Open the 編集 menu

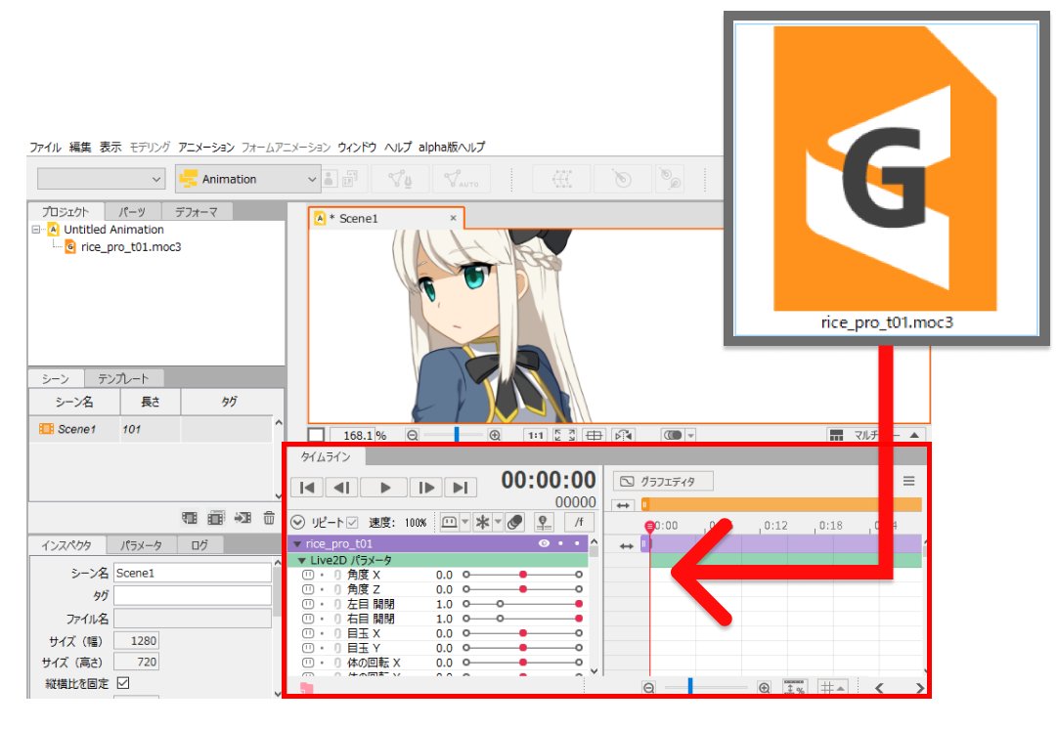[80, 147]
